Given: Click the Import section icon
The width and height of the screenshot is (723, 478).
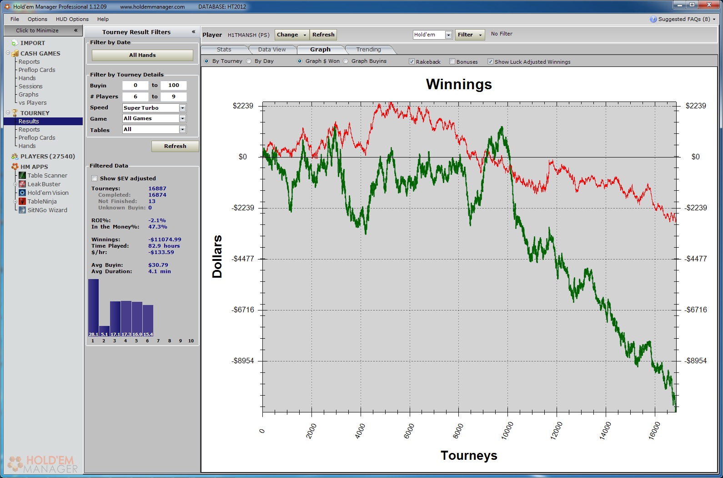Looking at the screenshot, I should click(15, 43).
